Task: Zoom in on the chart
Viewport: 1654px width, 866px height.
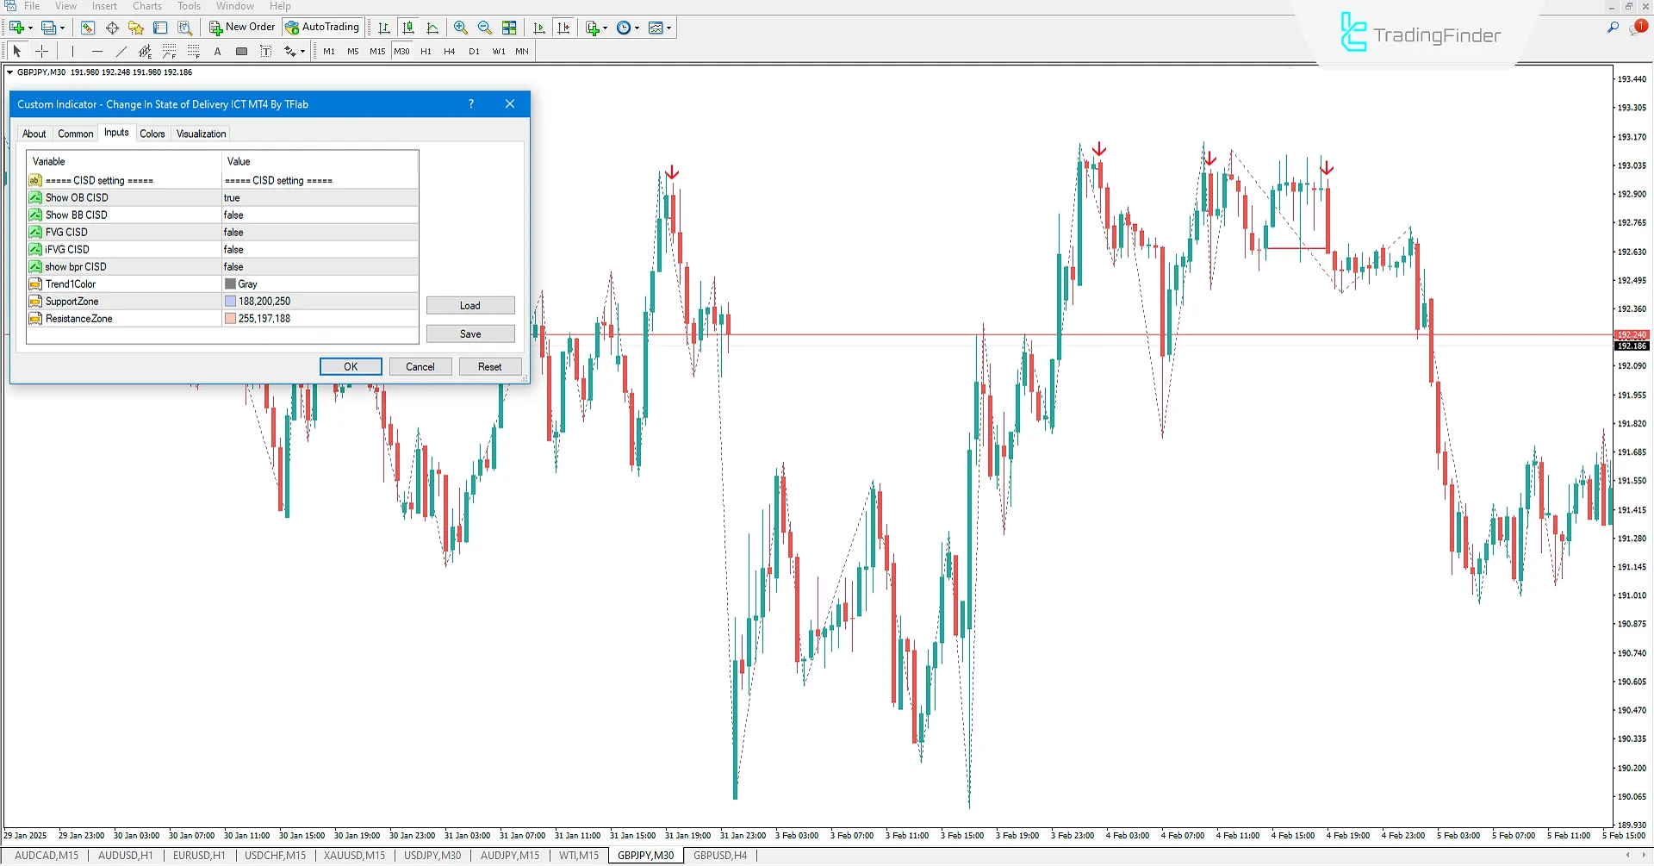Action: 462,27
